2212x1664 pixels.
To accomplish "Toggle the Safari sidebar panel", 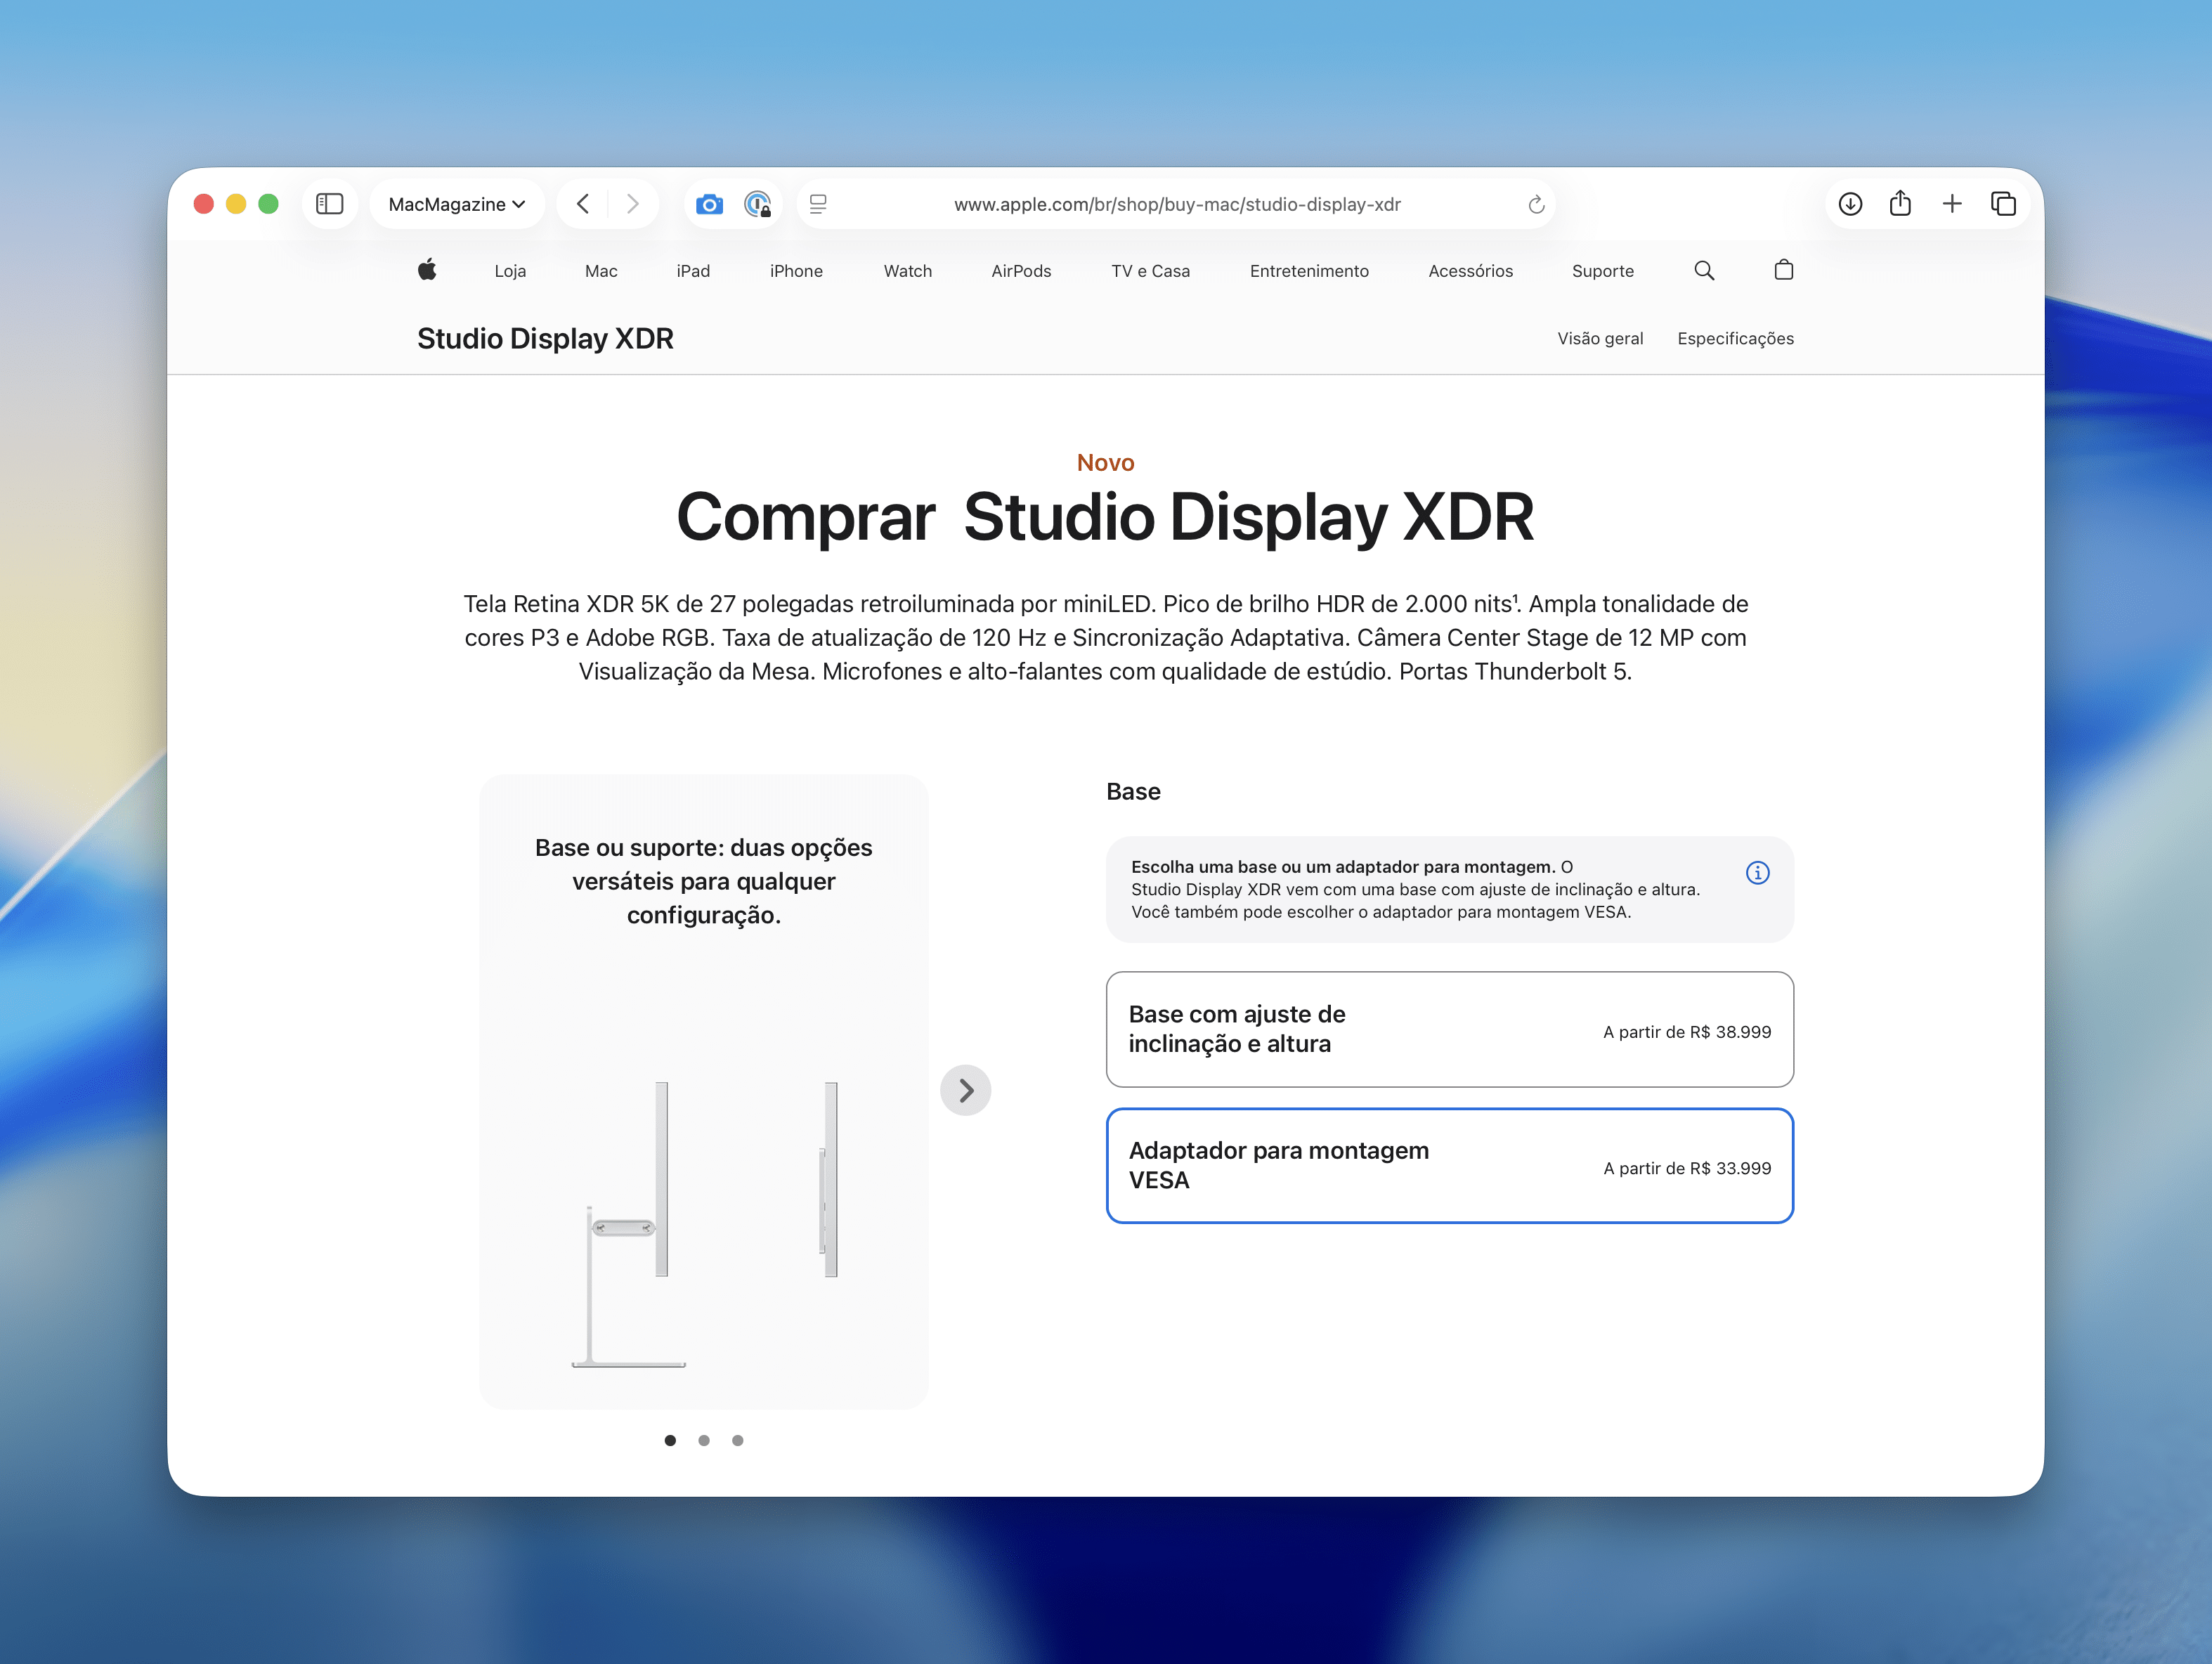I will click(x=329, y=204).
